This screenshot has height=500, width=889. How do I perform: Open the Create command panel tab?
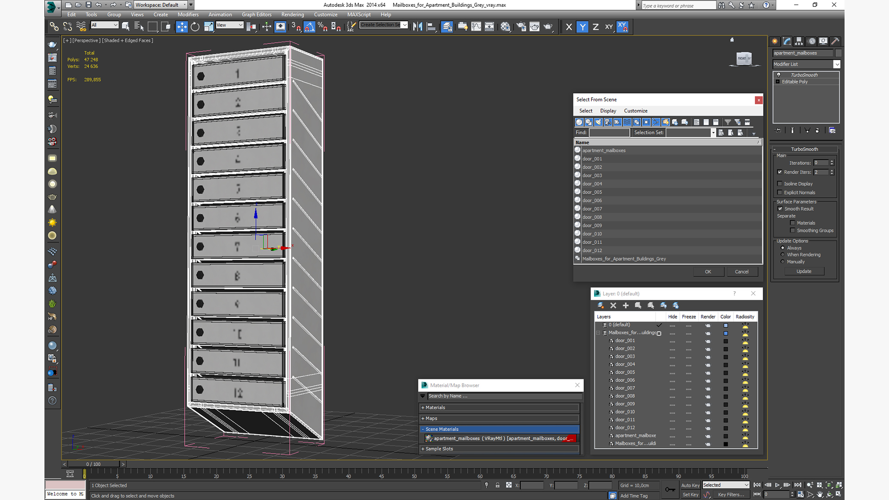[775, 41]
